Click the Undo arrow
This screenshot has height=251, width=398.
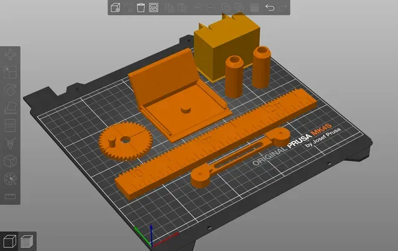coord(270,7)
